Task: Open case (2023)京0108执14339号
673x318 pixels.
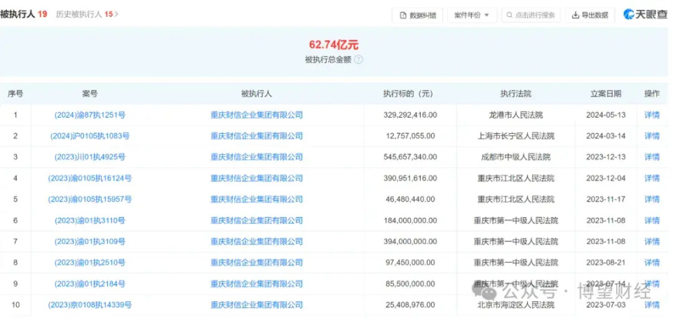Action: tap(90, 305)
